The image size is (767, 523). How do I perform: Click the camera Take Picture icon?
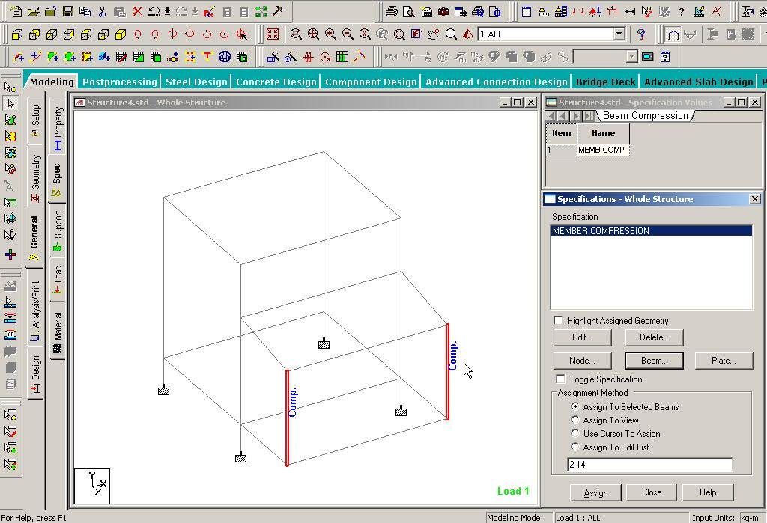[x=443, y=11]
